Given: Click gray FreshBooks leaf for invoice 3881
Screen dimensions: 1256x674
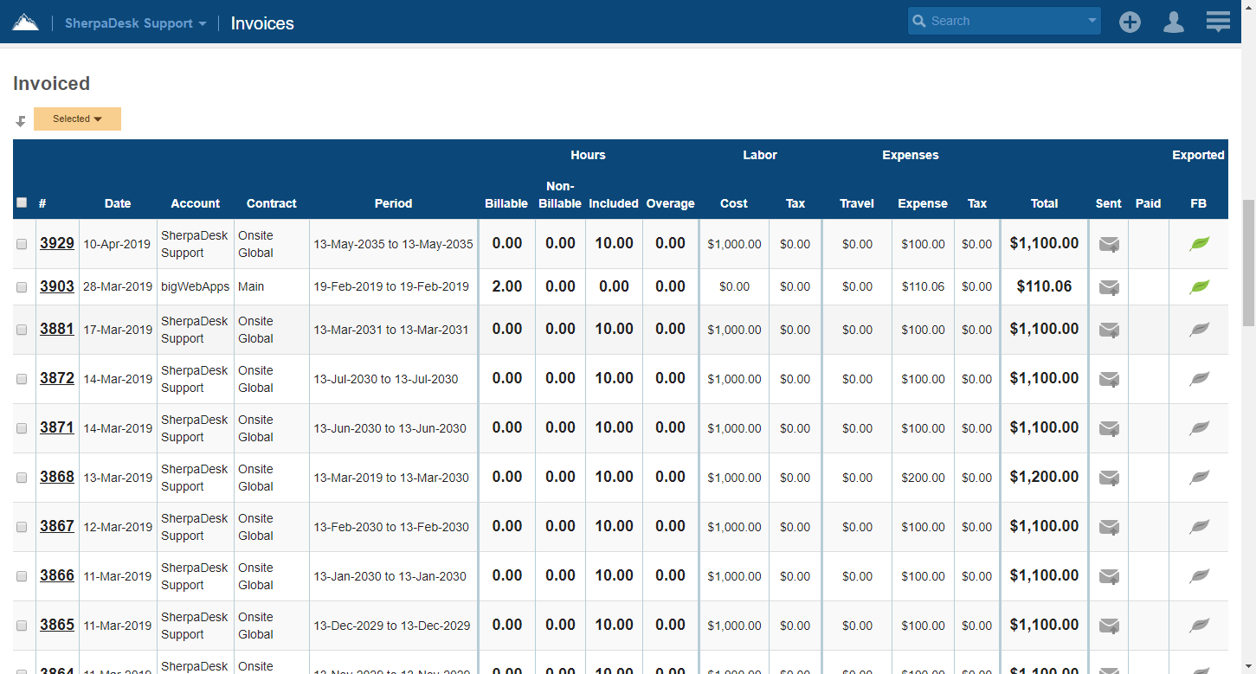Looking at the screenshot, I should (x=1199, y=330).
